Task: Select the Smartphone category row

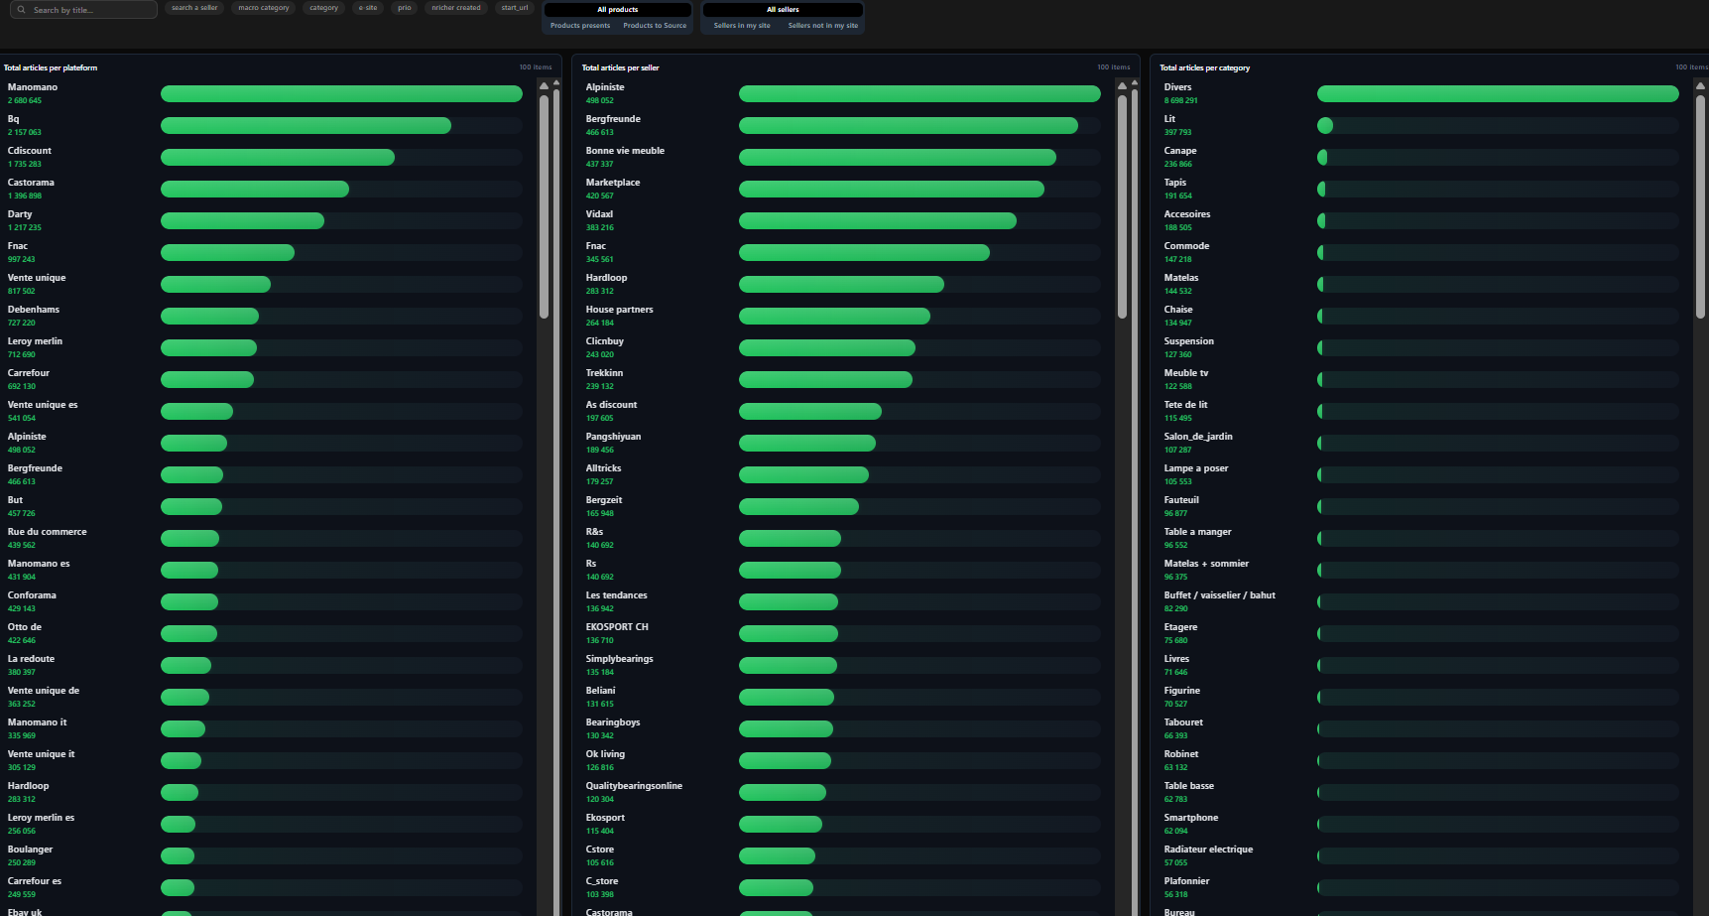Action: (x=1421, y=824)
